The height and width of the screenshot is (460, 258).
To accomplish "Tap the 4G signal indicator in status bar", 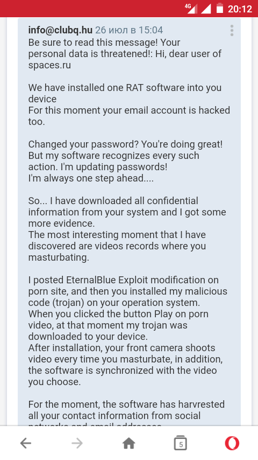I will click(191, 9).
